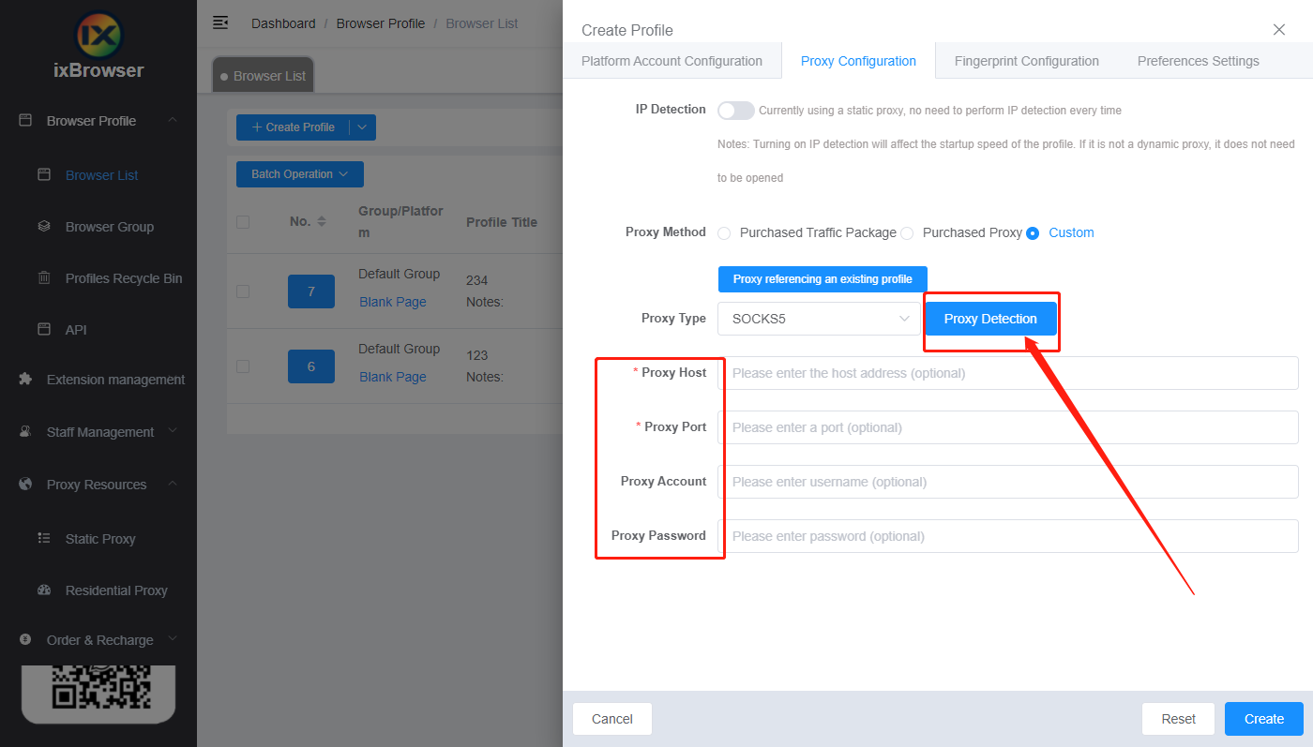
Task: Open Residential Proxy settings
Action: pos(116,590)
